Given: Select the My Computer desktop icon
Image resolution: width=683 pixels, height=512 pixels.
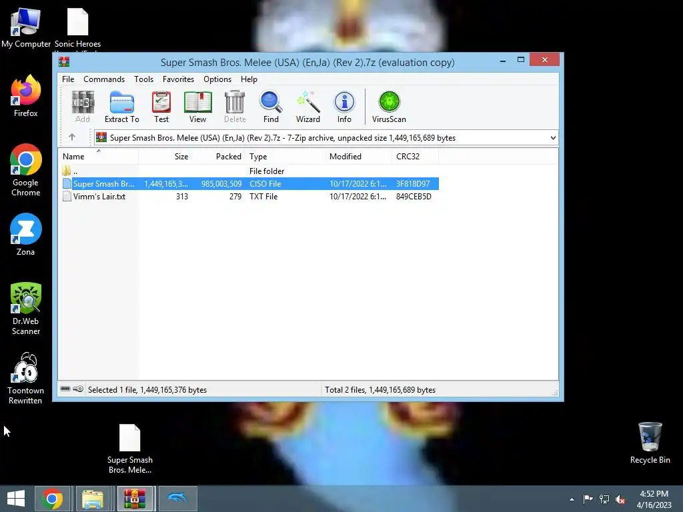Looking at the screenshot, I should click(x=26, y=27).
